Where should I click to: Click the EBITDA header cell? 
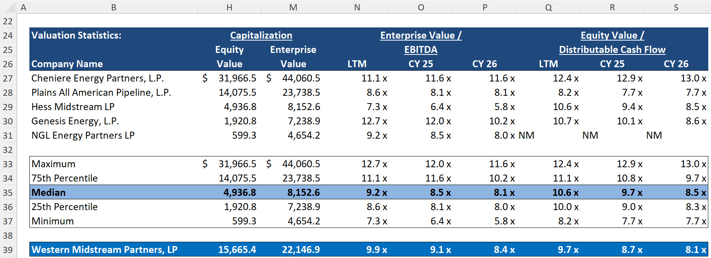click(421, 49)
